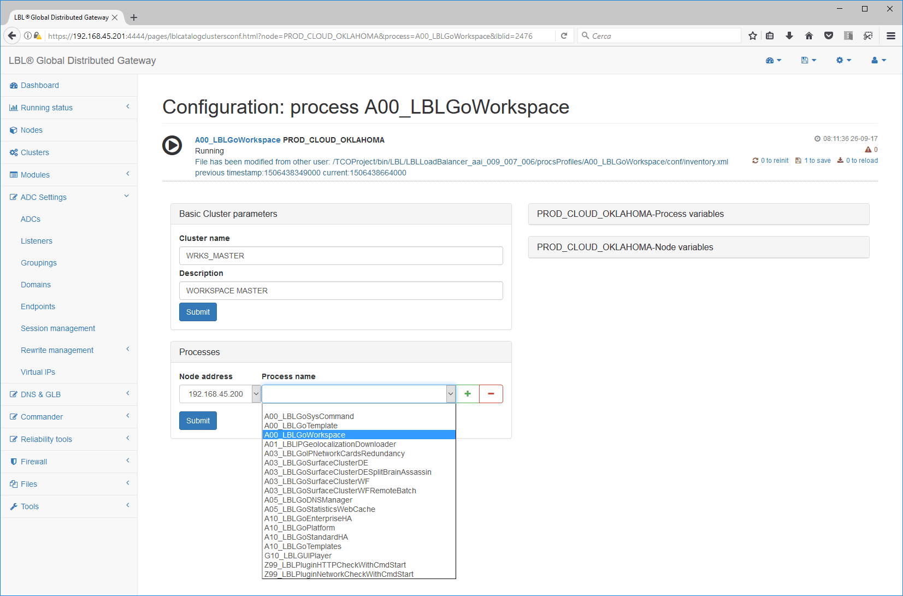Expand Tools sidebar menu

[x=69, y=506]
